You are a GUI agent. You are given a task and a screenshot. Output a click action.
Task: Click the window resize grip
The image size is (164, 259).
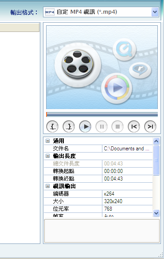pyautogui.click(x=160, y=255)
